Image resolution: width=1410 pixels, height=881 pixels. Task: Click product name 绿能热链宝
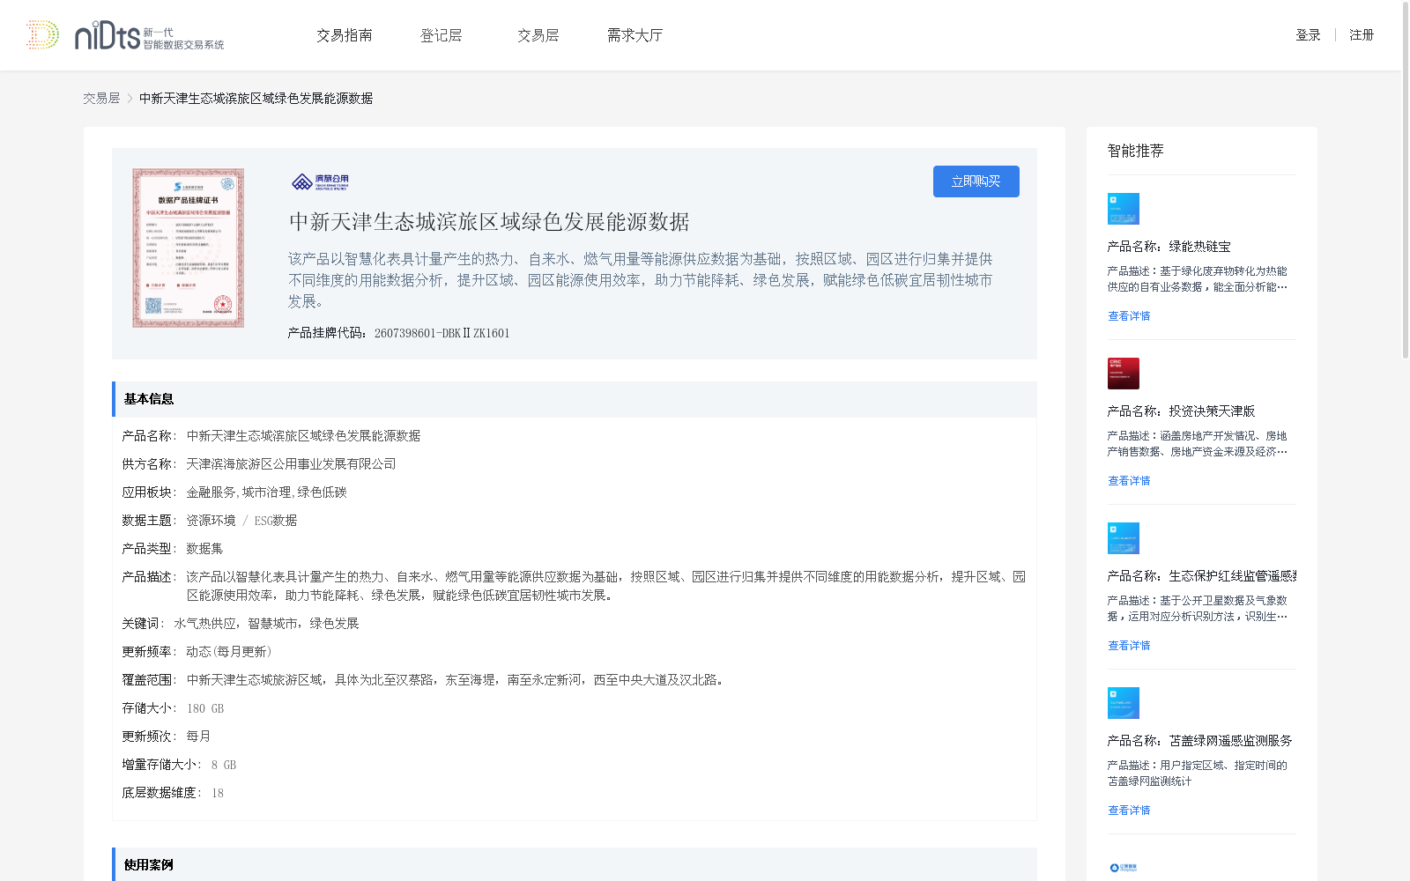(1199, 247)
